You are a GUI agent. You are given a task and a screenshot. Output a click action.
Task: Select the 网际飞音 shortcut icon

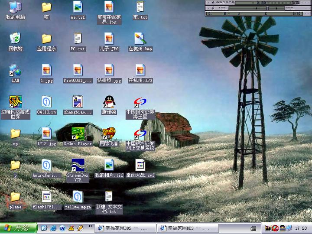point(109,137)
